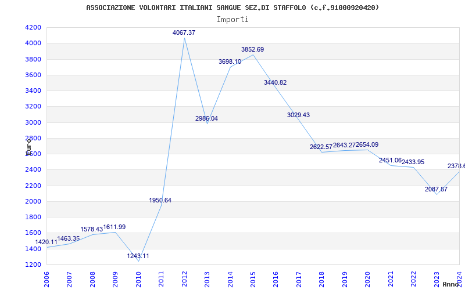465x290 pixels.
Task: Click the x-axis year 2019
Action: [345, 280]
